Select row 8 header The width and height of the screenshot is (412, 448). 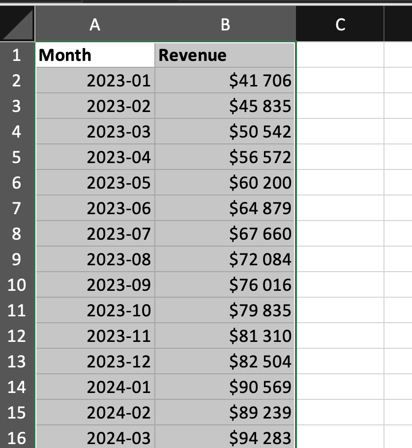pos(17,234)
